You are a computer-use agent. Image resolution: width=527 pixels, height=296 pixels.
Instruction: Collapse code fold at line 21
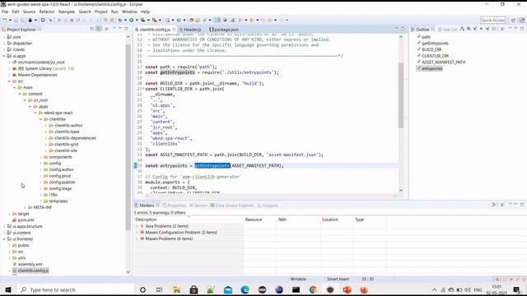pos(143,89)
